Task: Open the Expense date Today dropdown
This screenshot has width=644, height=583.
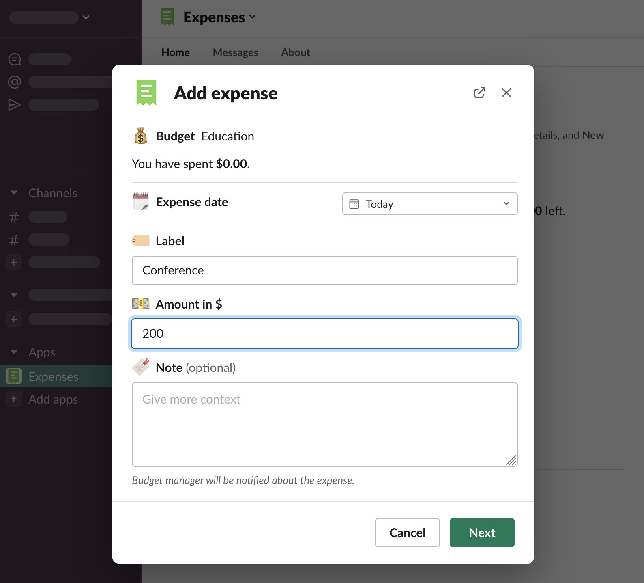Action: (430, 204)
